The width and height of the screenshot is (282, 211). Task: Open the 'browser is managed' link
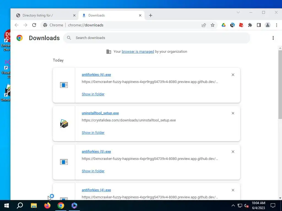[x=138, y=51]
